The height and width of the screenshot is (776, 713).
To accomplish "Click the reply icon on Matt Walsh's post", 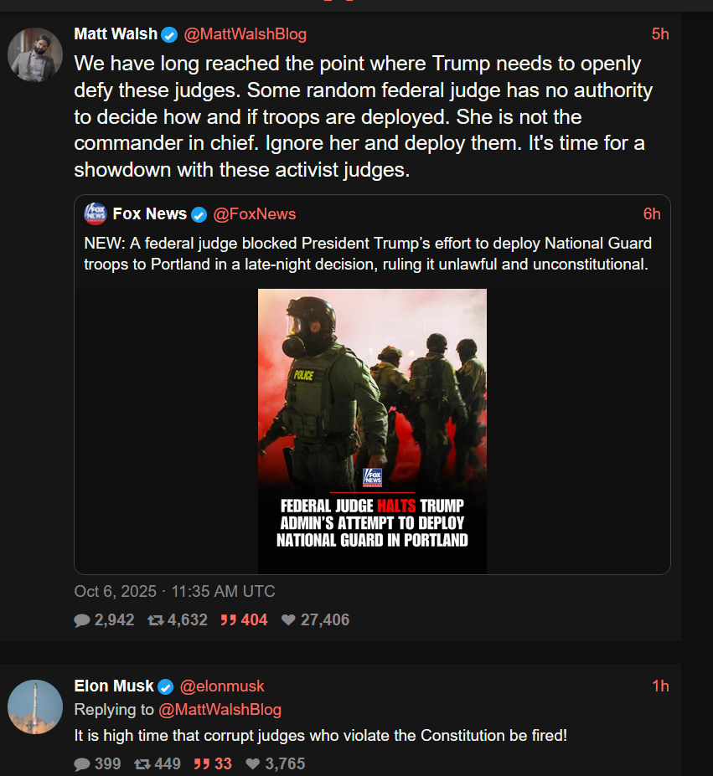I will point(82,620).
